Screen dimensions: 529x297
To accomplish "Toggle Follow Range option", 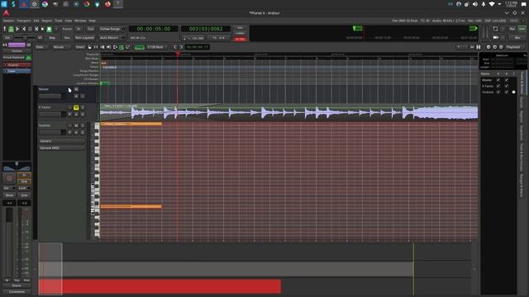I will (x=112, y=29).
